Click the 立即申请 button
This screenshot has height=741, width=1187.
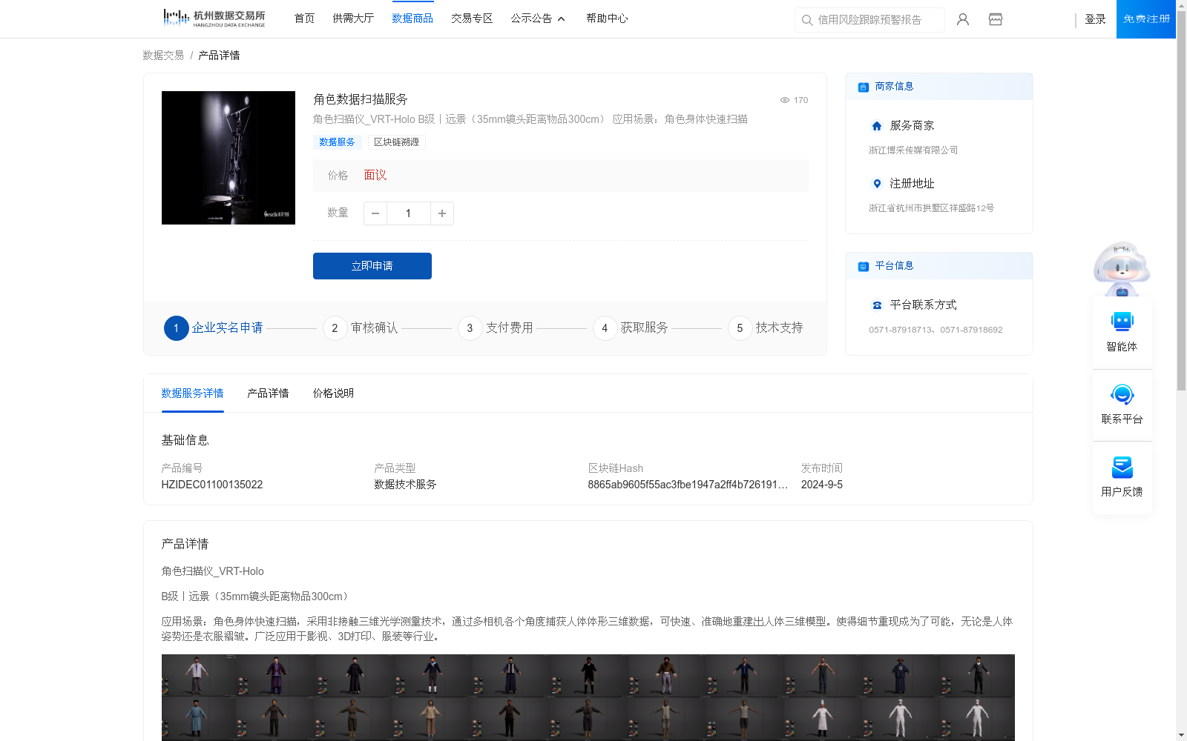pyautogui.click(x=372, y=266)
